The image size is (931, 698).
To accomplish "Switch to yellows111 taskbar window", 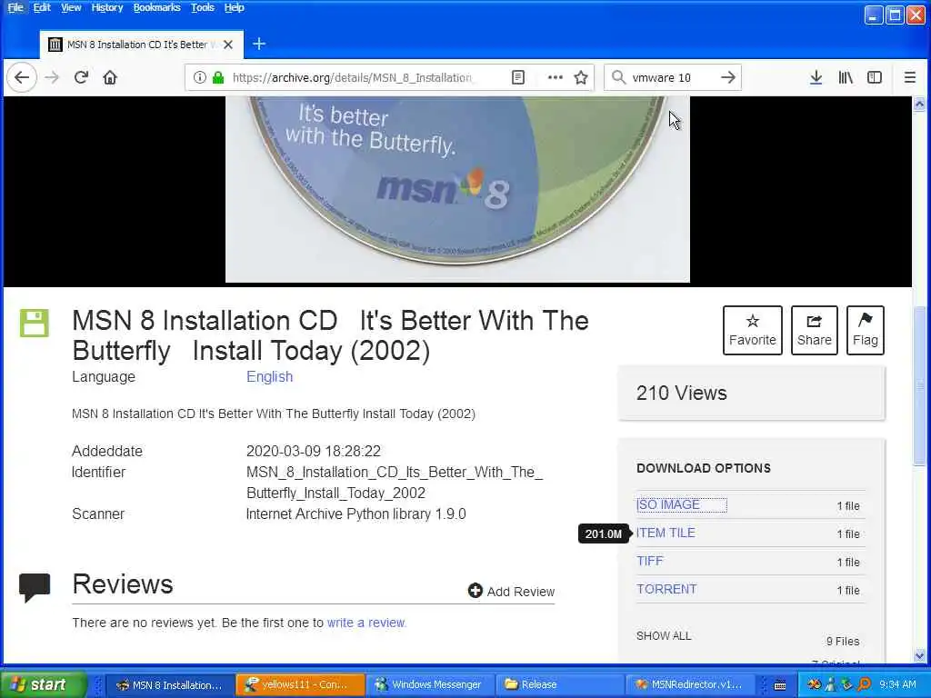I will pyautogui.click(x=300, y=684).
